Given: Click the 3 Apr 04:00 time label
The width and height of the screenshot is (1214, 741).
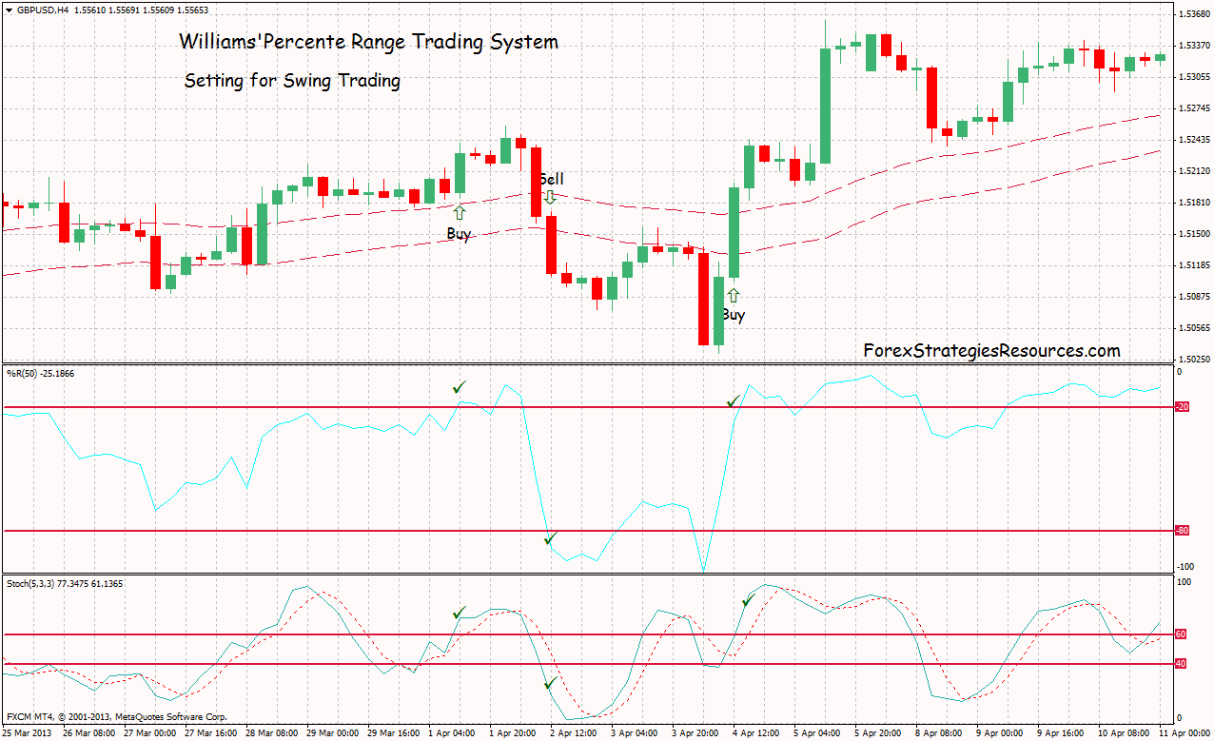Looking at the screenshot, I should pos(636,733).
